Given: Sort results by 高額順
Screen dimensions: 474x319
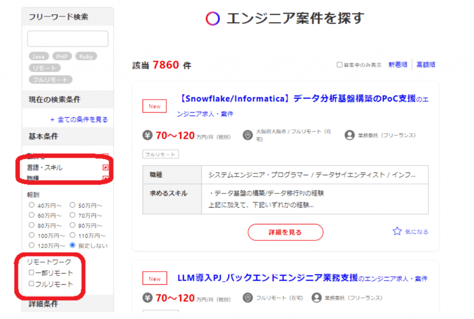Looking at the screenshot, I should tap(425, 65).
